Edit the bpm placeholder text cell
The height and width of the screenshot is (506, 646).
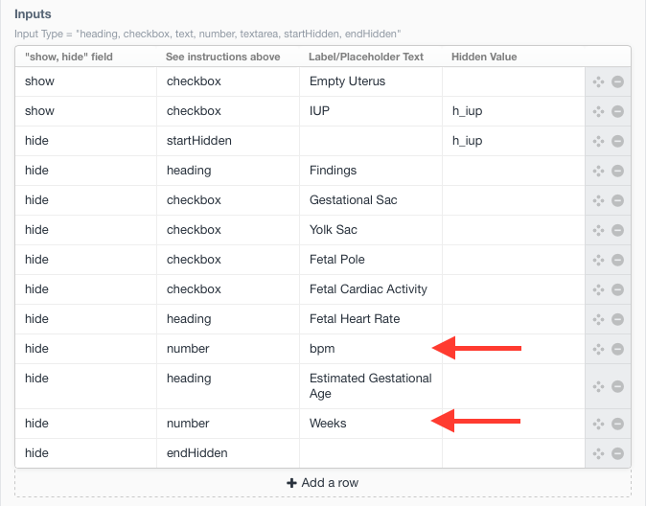371,349
